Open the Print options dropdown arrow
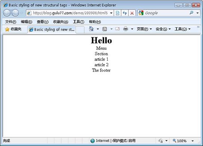The width and height of the screenshot is (203, 146). pyautogui.click(x=132, y=29)
